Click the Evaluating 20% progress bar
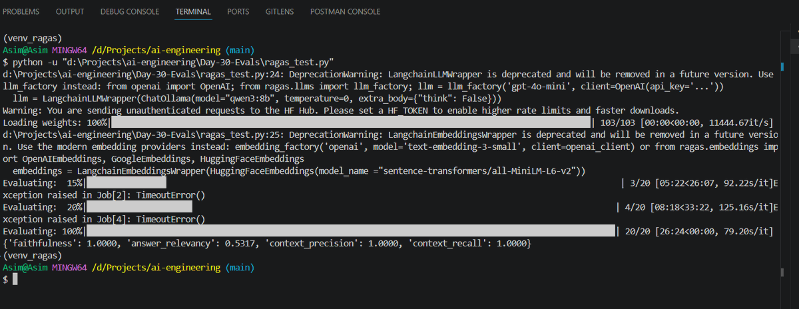 (x=139, y=206)
